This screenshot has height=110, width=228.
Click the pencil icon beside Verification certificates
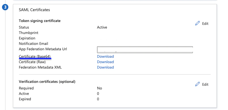click(197, 84)
